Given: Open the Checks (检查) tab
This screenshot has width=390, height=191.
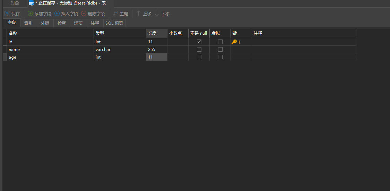Looking at the screenshot, I should [x=62, y=23].
